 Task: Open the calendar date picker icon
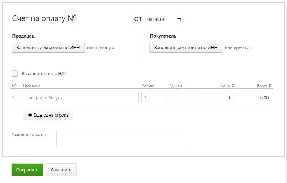click(179, 19)
